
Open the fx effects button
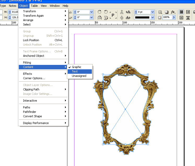pos(173,12)
